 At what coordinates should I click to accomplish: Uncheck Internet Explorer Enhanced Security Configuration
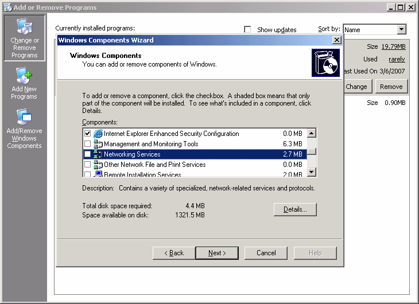(x=87, y=133)
